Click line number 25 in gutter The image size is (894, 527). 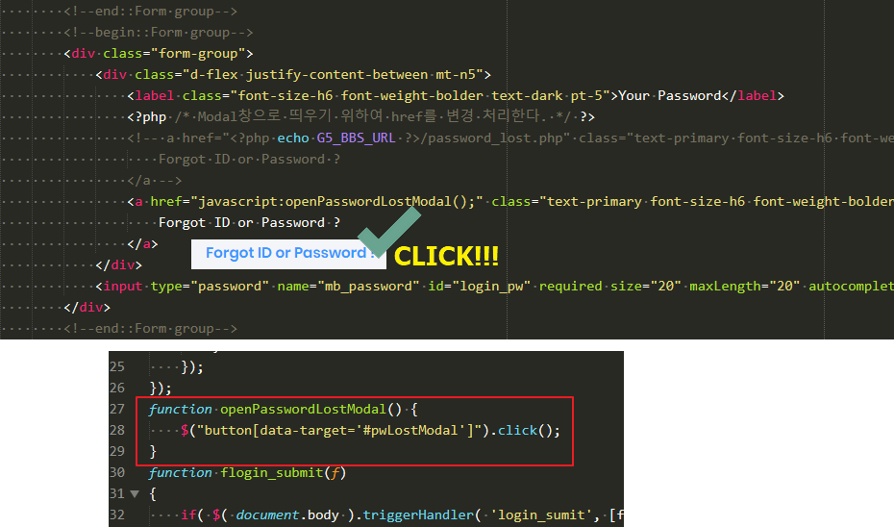click(117, 367)
